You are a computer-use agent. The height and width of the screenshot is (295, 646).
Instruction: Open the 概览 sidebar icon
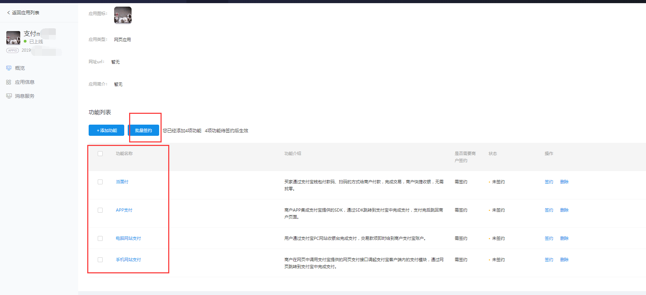[9, 68]
